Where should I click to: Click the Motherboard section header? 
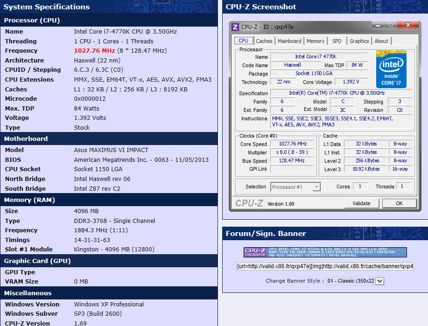(109, 139)
